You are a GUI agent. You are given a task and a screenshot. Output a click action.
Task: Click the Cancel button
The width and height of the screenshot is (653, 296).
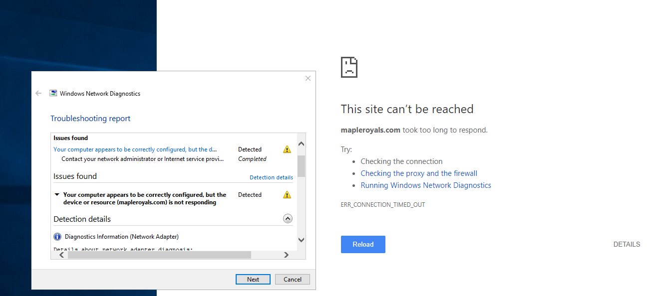point(292,279)
